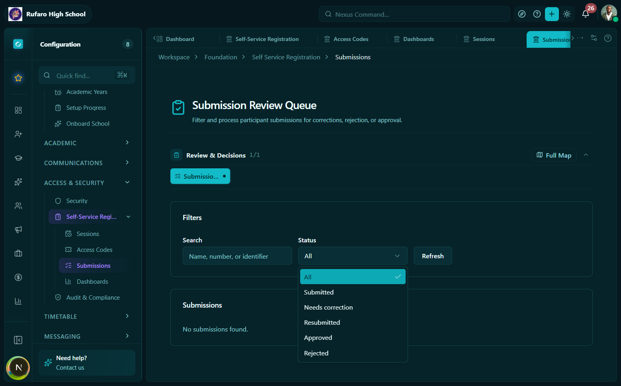Open the help question mark icon in top bar

click(537, 14)
